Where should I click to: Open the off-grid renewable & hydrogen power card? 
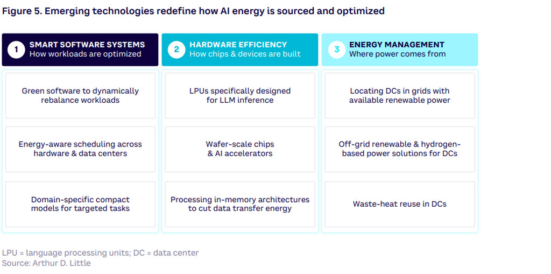(400, 149)
